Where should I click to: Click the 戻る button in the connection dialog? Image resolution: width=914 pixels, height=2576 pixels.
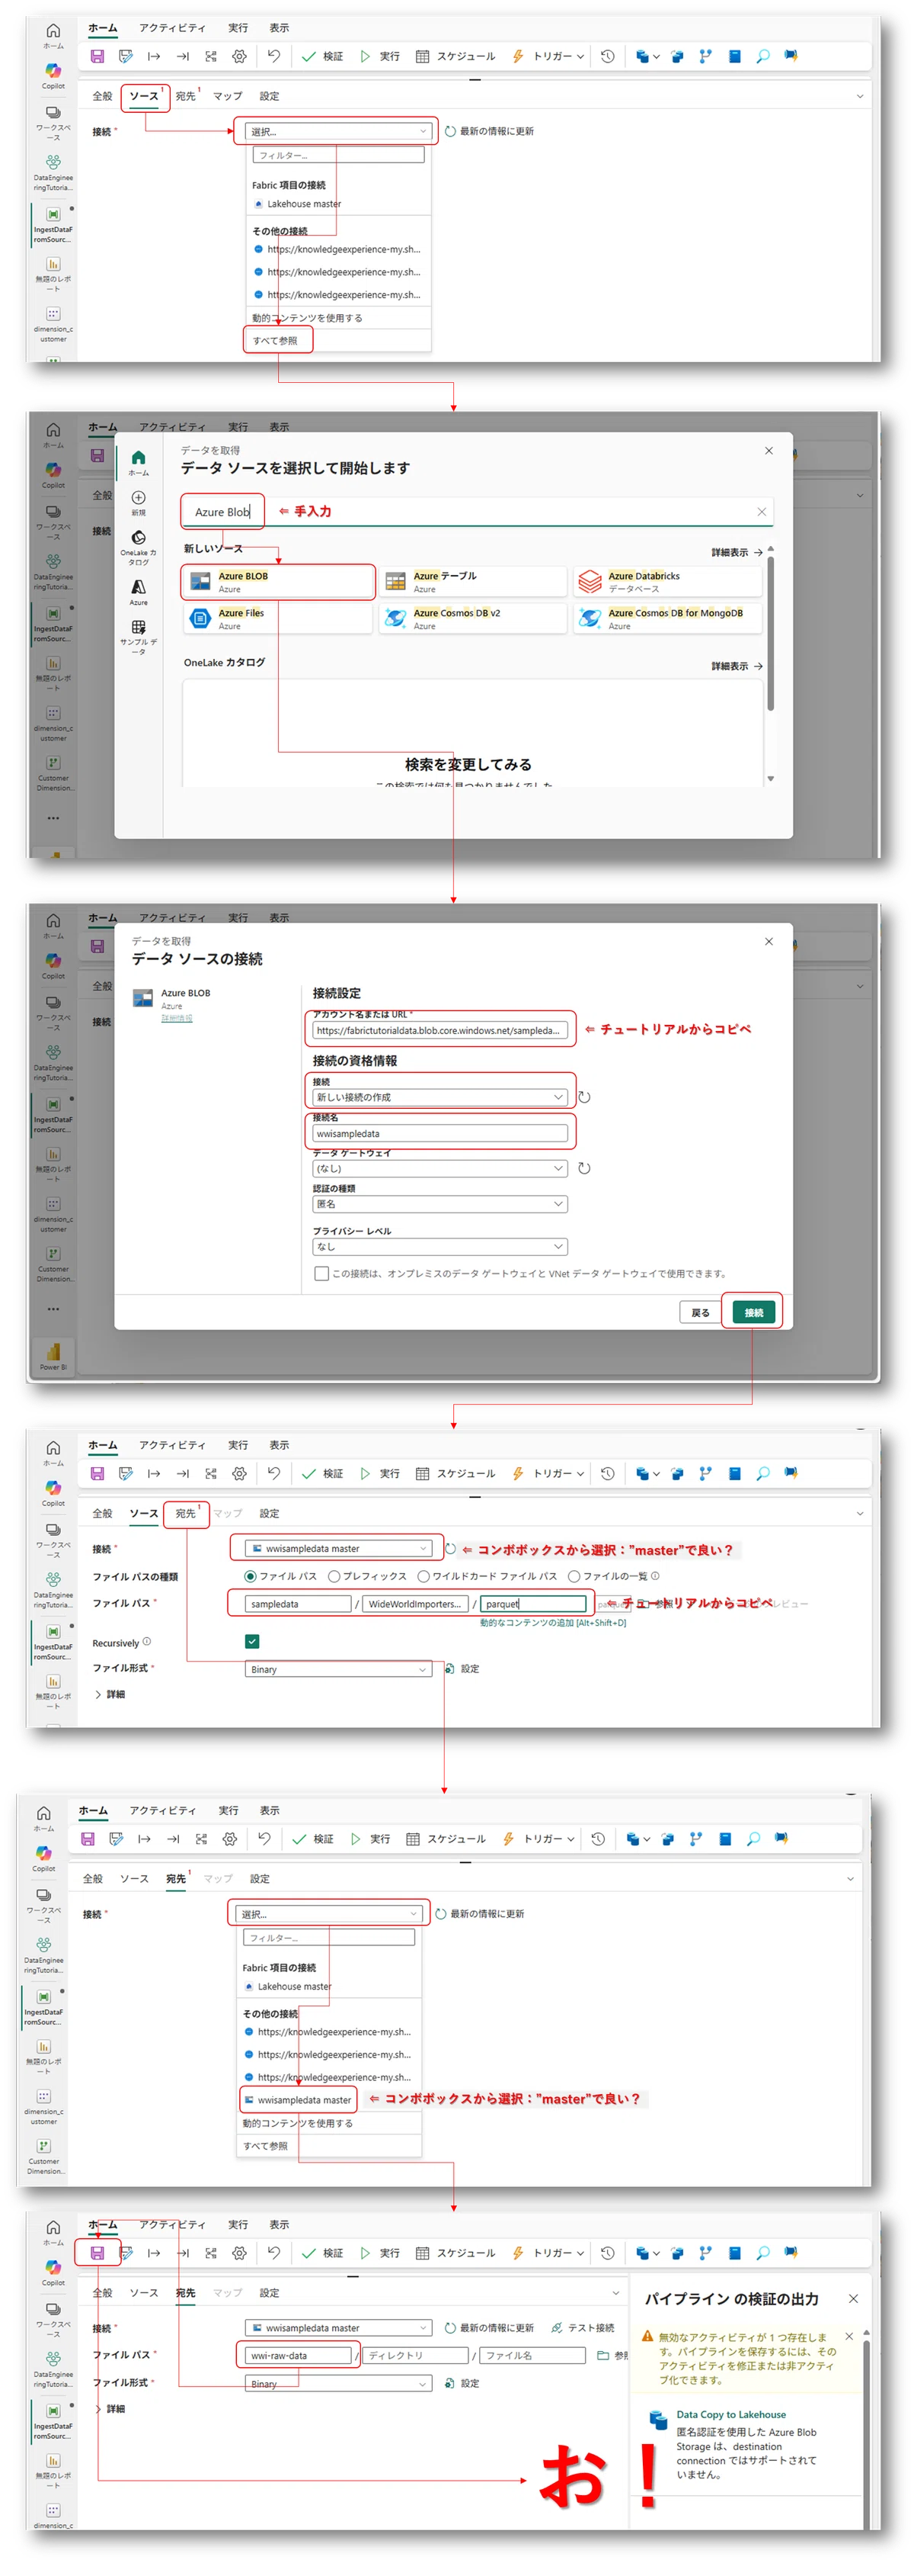point(700,1312)
